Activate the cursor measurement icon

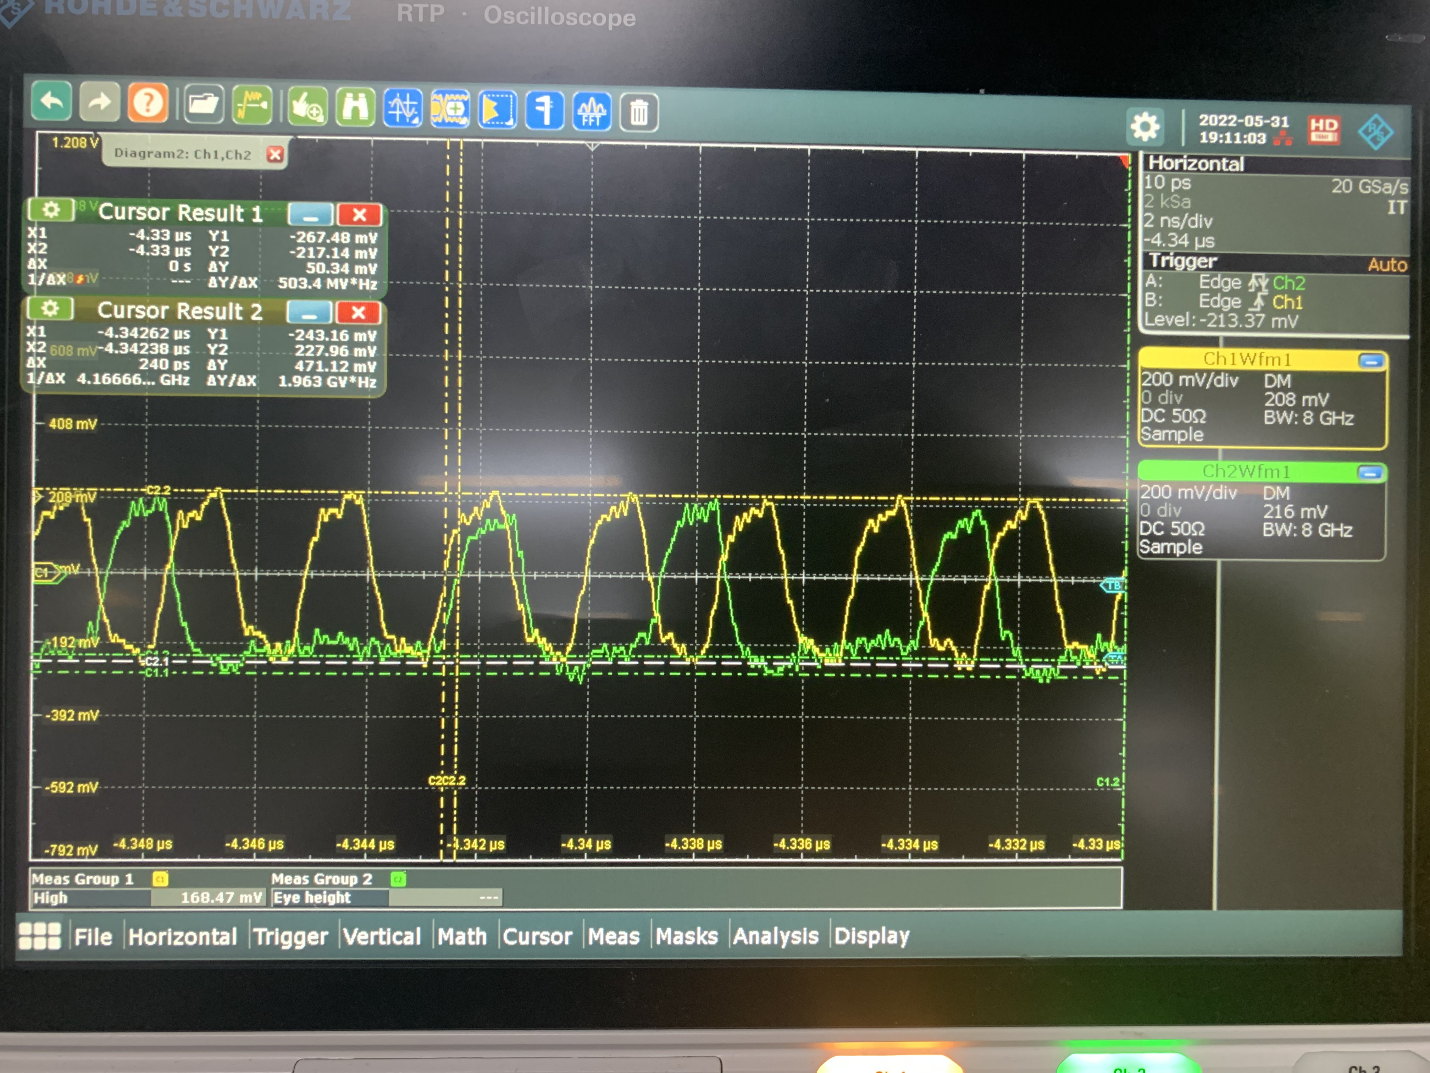tap(403, 108)
